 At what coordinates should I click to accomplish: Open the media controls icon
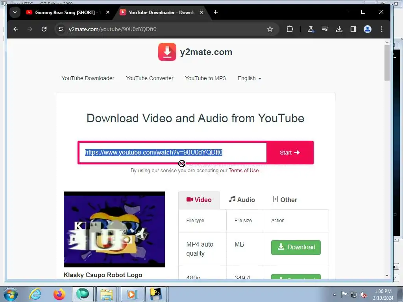tap(325, 29)
